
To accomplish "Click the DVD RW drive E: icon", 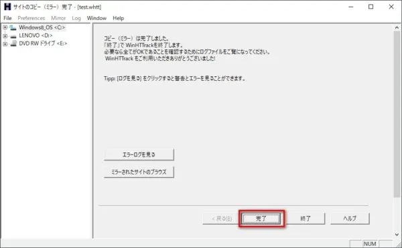I will click(x=13, y=43).
